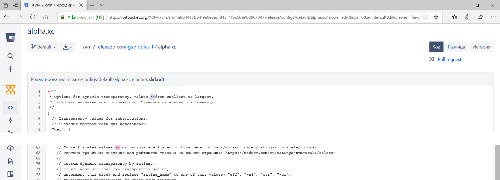Open the document icon in sidebar
Image resolution: width=500 pixels, height=180 pixels.
10,161
